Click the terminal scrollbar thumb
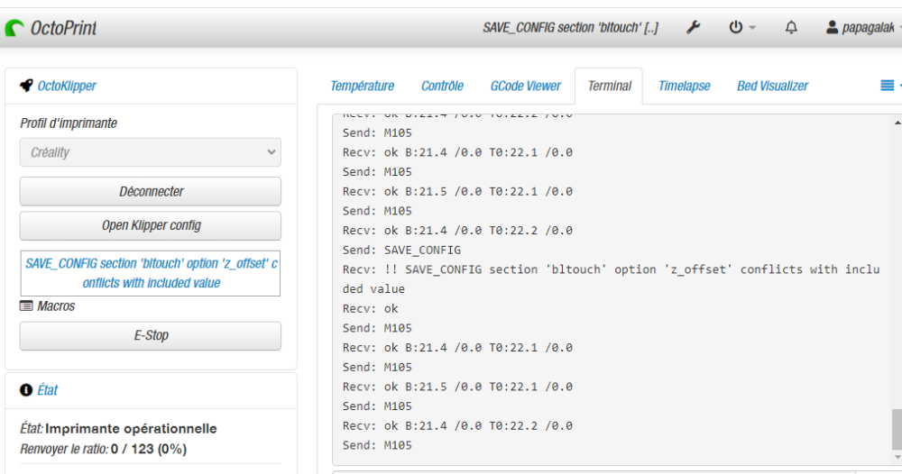The height and width of the screenshot is (474, 902). tap(897, 429)
